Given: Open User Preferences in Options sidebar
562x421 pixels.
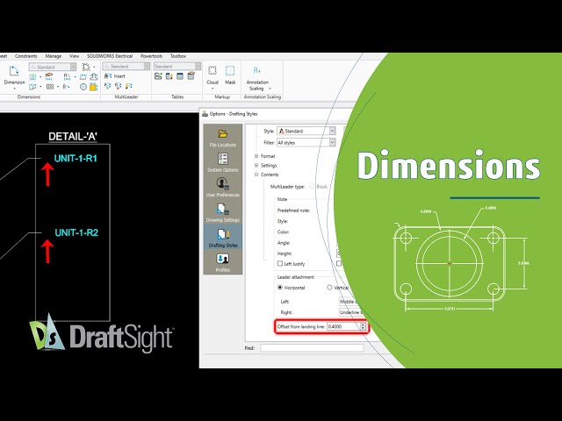Looking at the screenshot, I should 222,188.
